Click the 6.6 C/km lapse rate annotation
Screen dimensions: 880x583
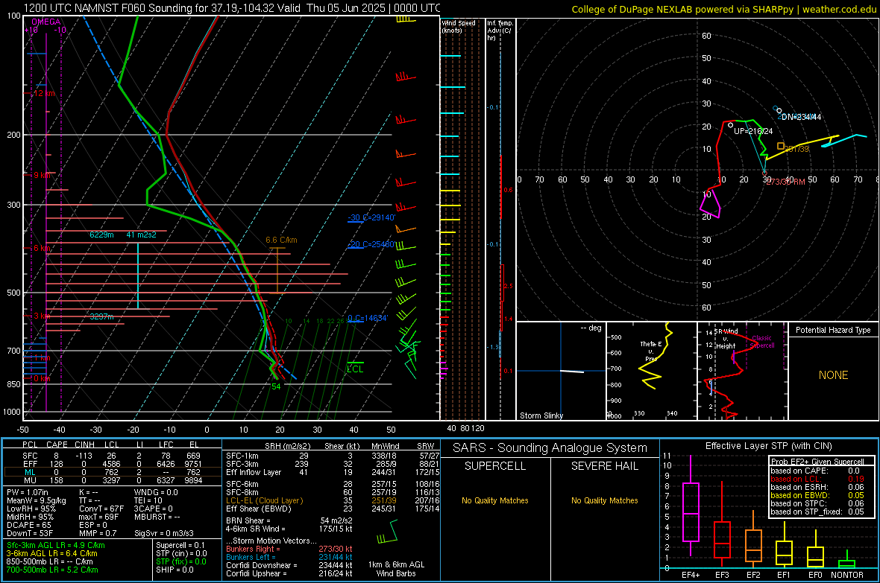pos(281,240)
